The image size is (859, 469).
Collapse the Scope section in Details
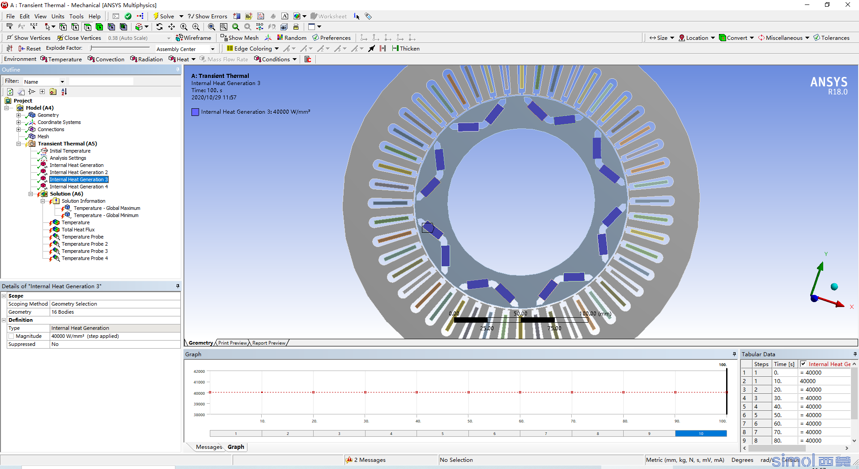(x=4, y=296)
